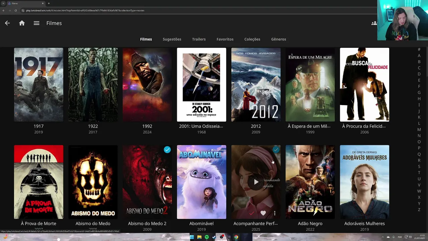The height and width of the screenshot is (241, 428).
Task: Click the back arrow in the Filmes header
Action: point(7,23)
